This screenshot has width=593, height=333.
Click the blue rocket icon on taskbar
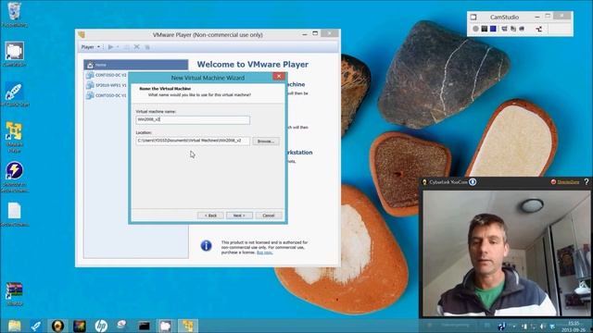point(36,326)
